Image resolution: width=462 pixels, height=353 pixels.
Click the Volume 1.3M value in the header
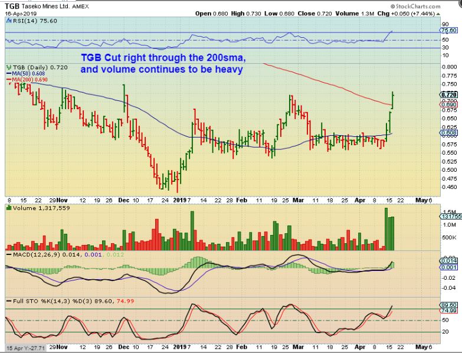(355, 14)
